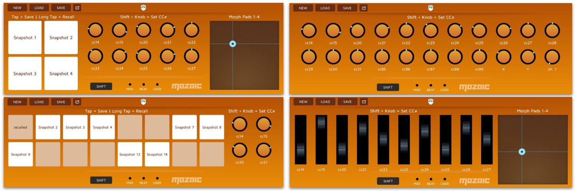Click the LOAD button in the top-left panel
The height and width of the screenshot is (191, 575).
pos(39,8)
